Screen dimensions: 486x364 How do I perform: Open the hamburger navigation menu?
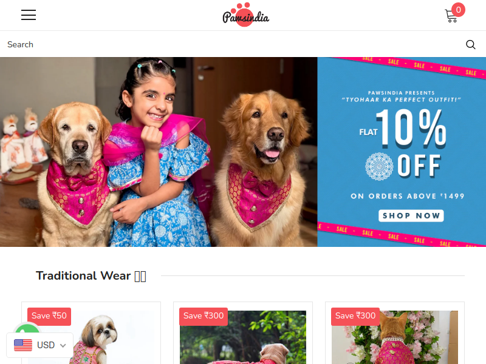click(29, 15)
